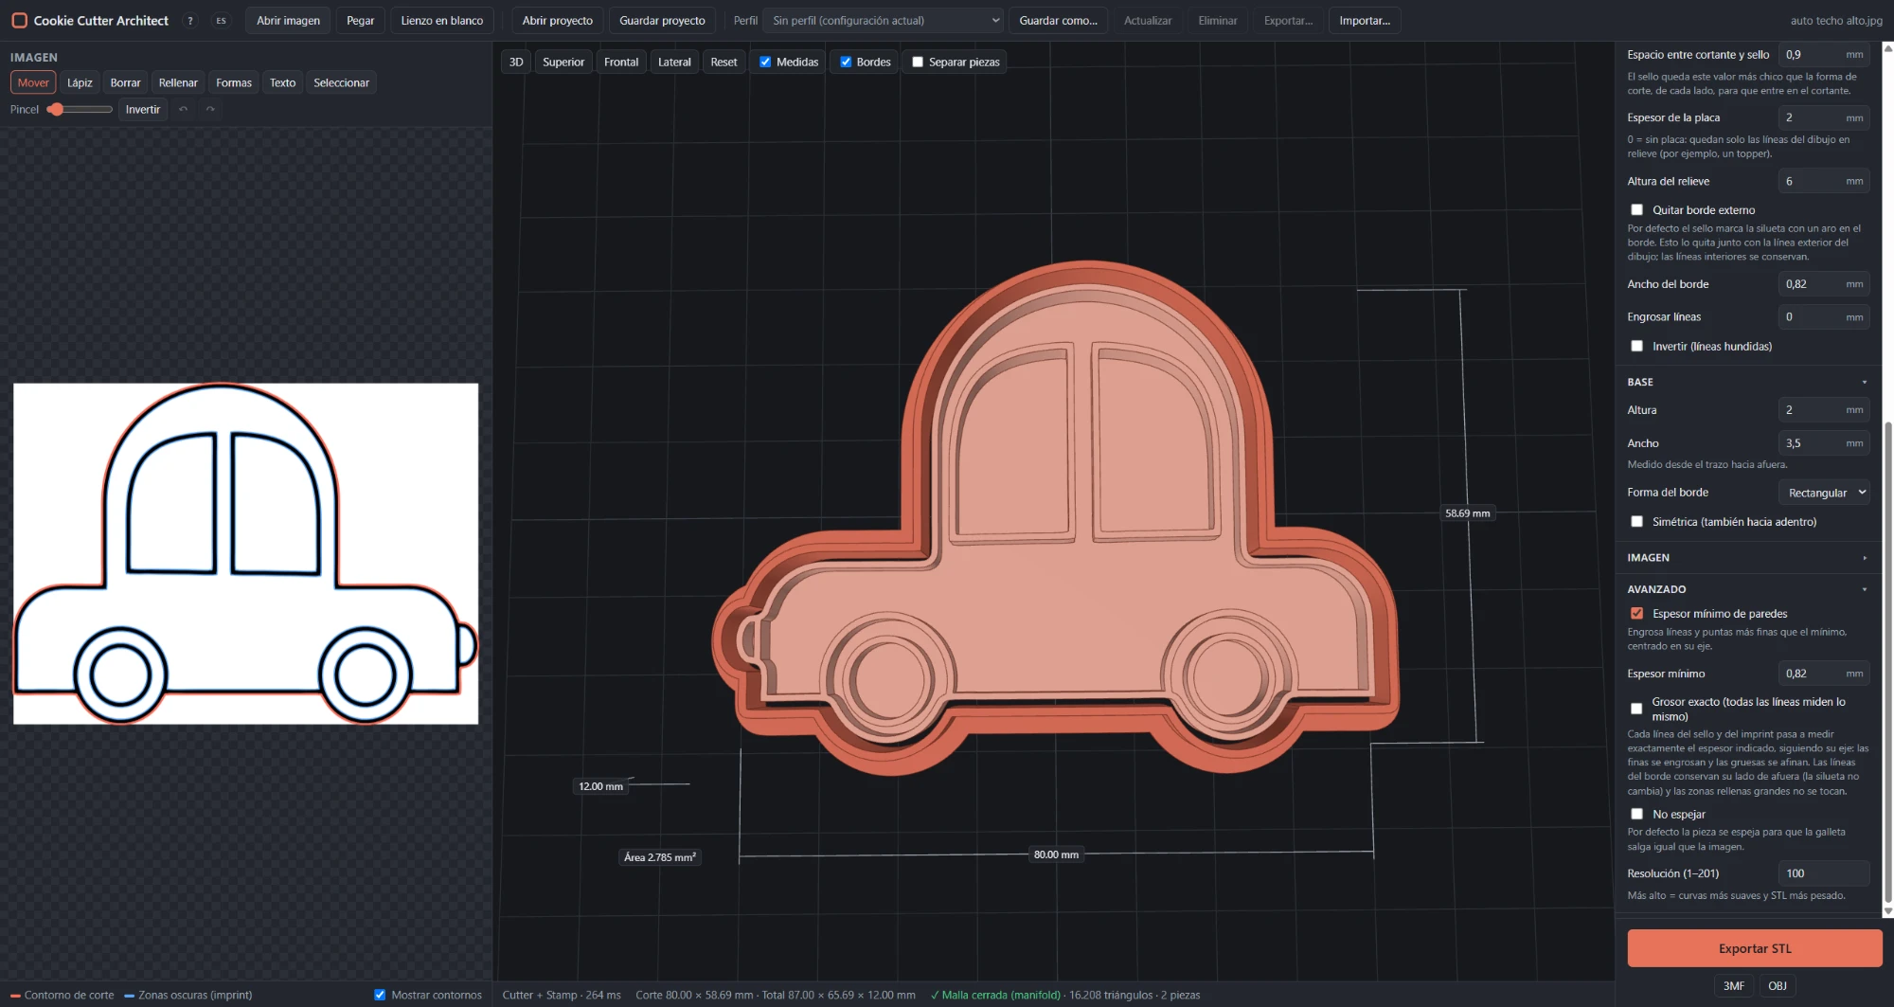Check the No espejar option
1894x1007 pixels.
pyautogui.click(x=1636, y=815)
